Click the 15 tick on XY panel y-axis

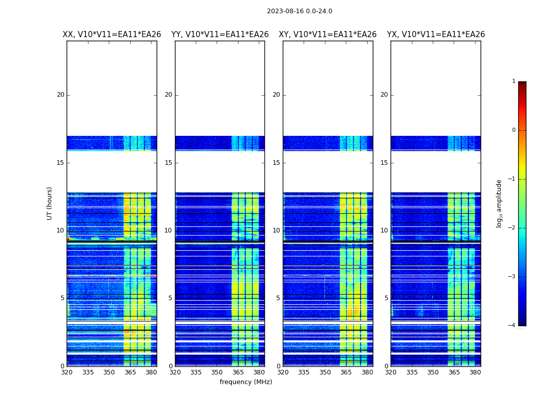(276, 163)
